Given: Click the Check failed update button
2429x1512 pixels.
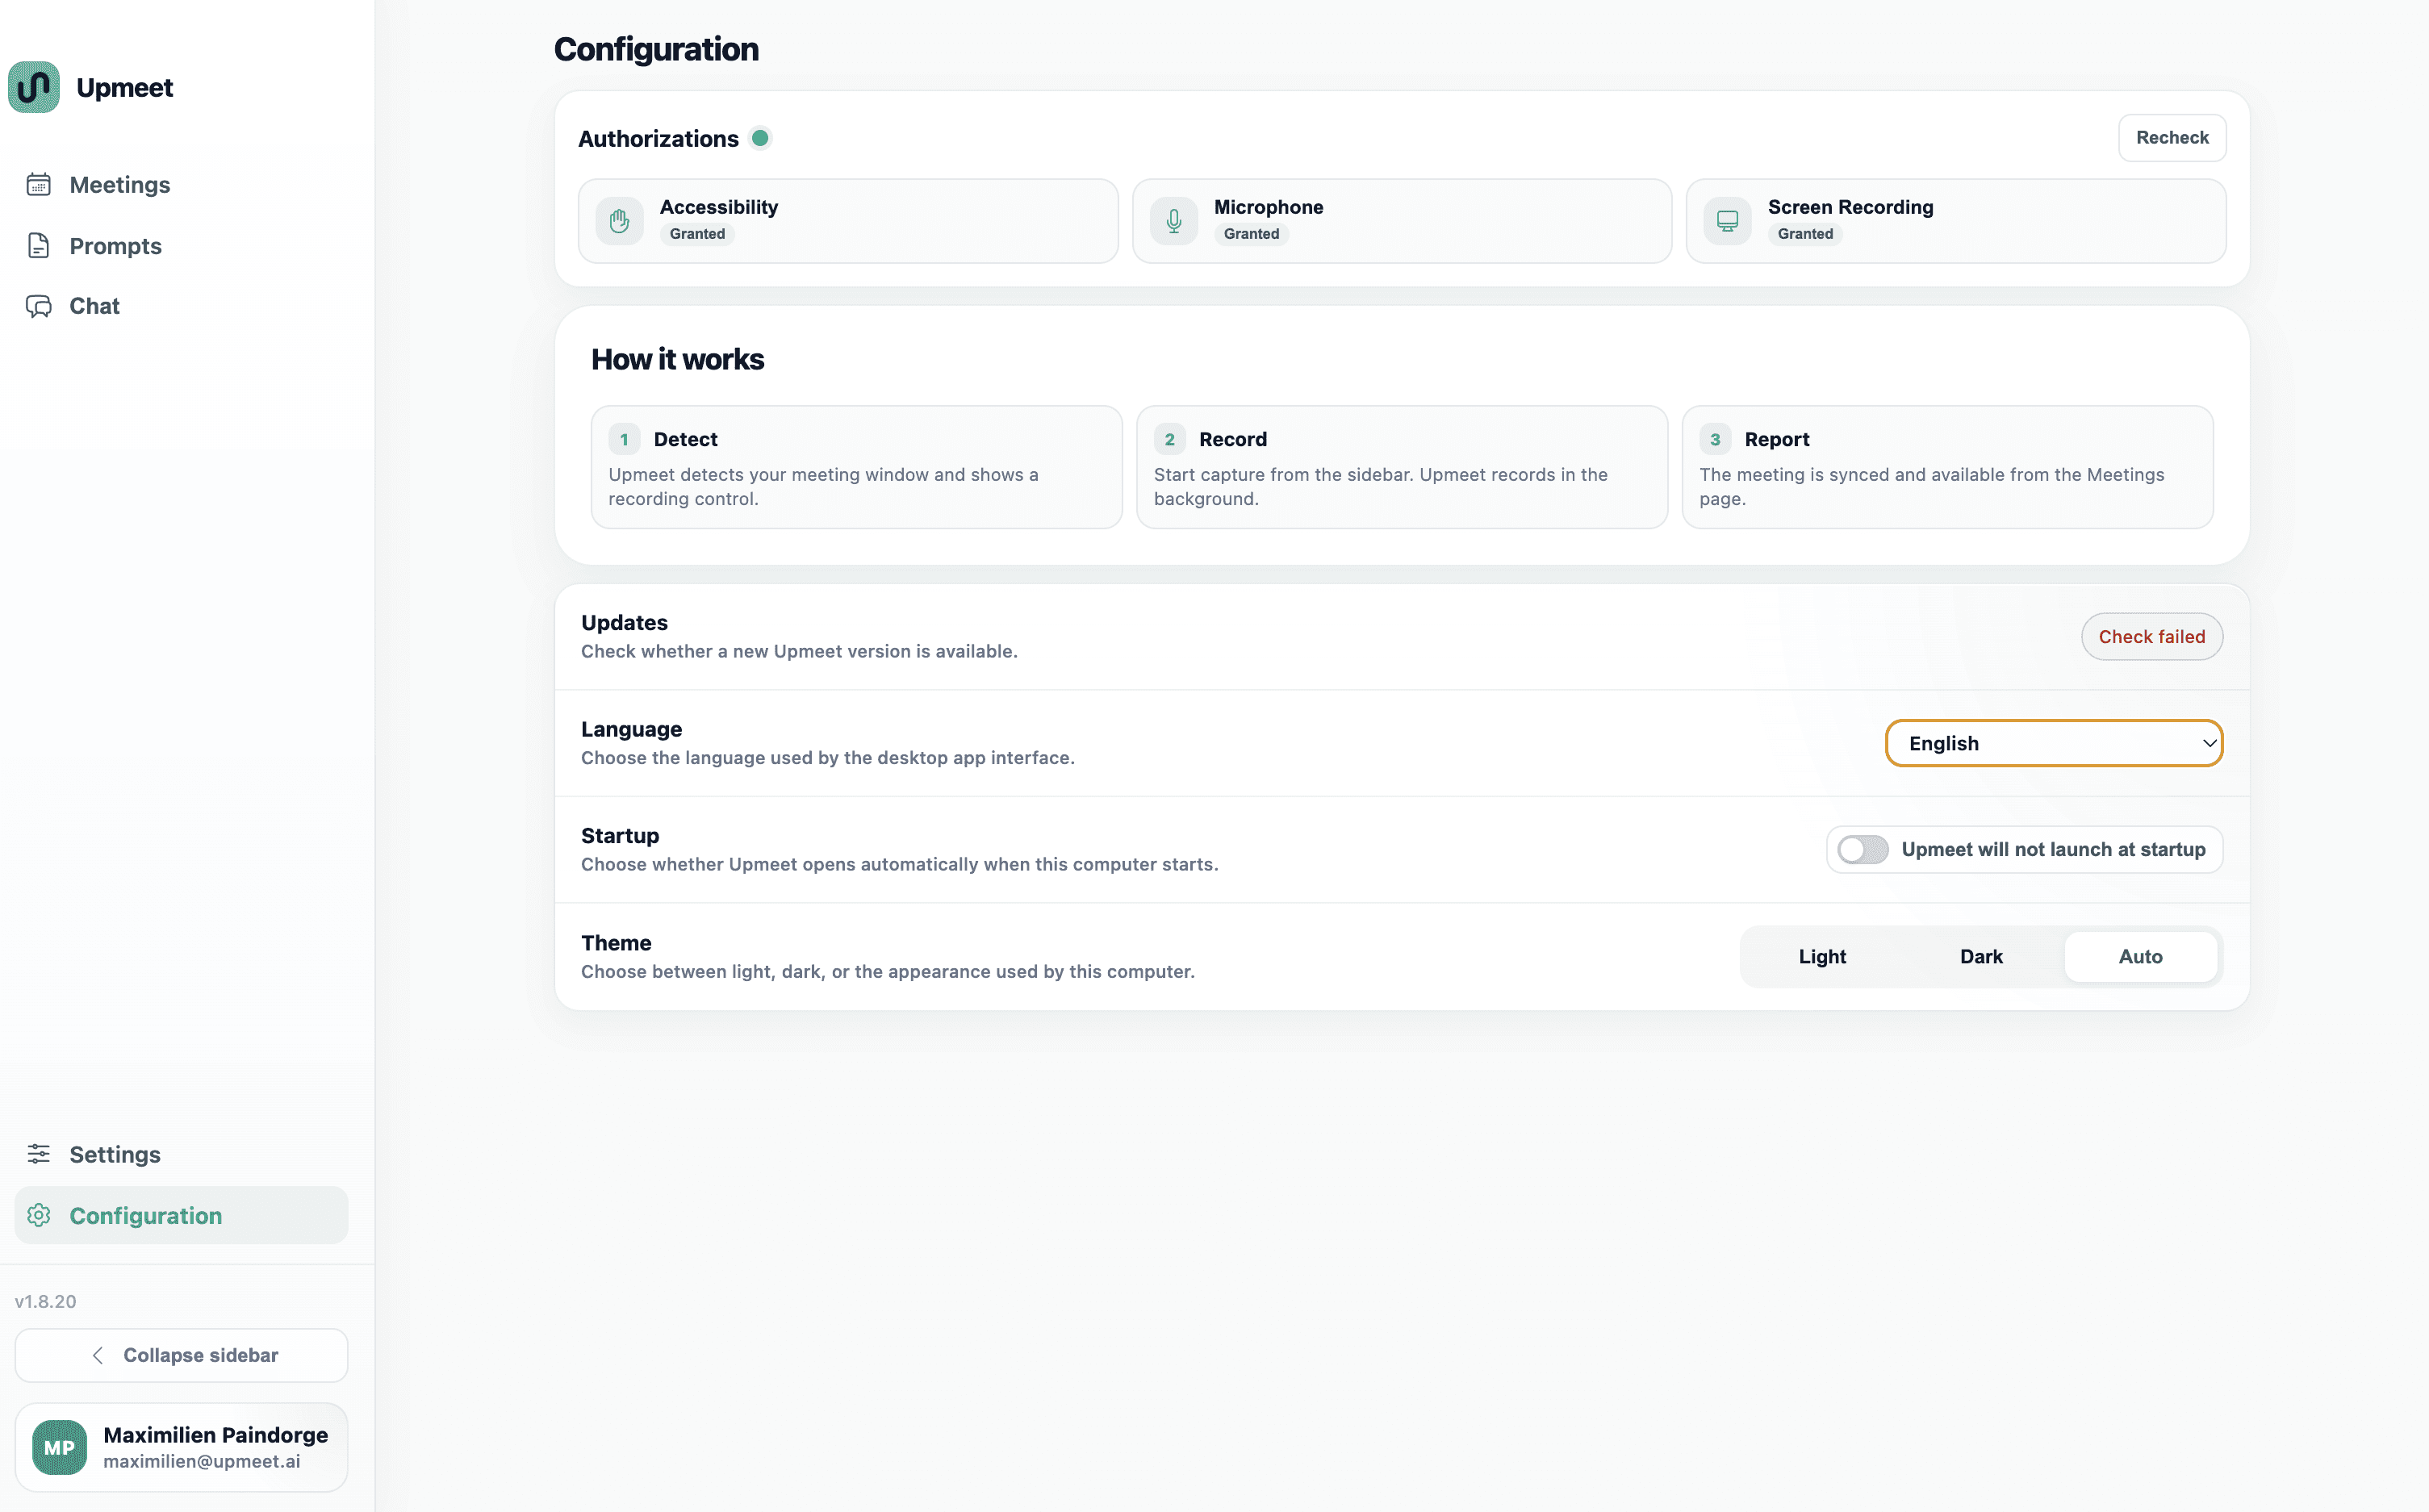Looking at the screenshot, I should (2152, 637).
